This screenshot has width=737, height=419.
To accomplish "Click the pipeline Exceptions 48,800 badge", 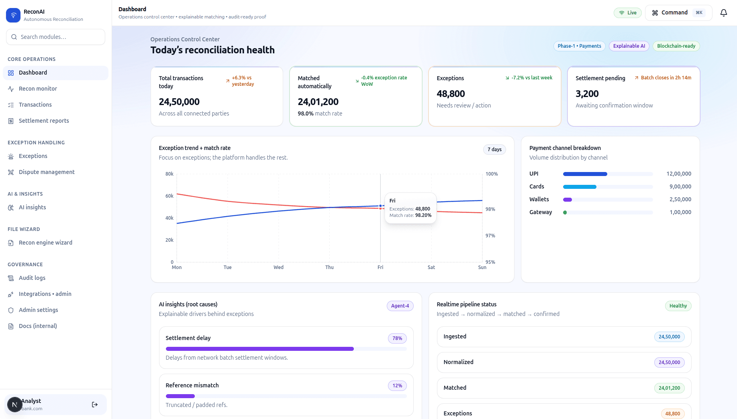I will [x=672, y=414].
